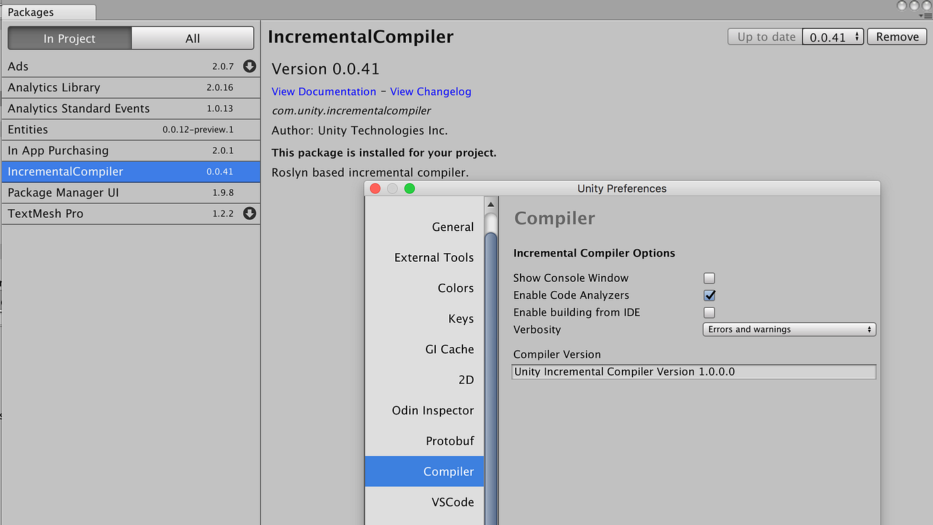Enable building from IDE
The height and width of the screenshot is (525, 933).
coord(709,312)
